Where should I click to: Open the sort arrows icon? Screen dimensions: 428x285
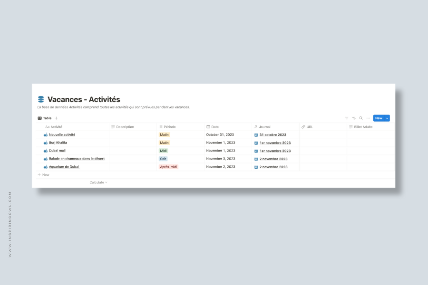[354, 118]
